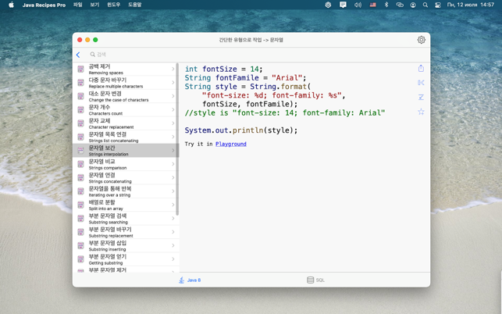Click the Substring inserting row icon
Image resolution: width=502 pixels, height=314 pixels.
pos(80,245)
